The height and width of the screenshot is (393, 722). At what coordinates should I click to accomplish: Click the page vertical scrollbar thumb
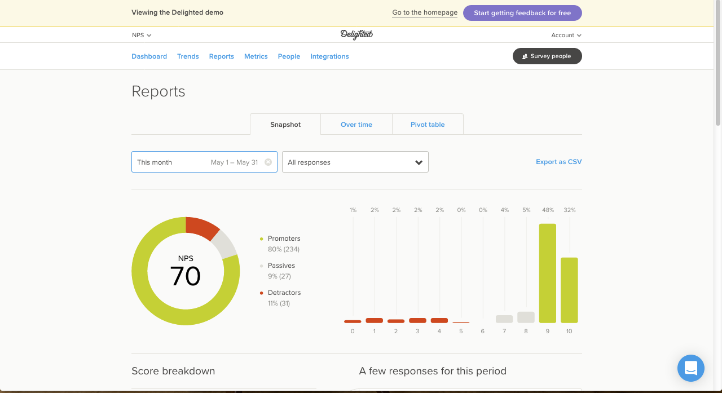click(x=718, y=63)
